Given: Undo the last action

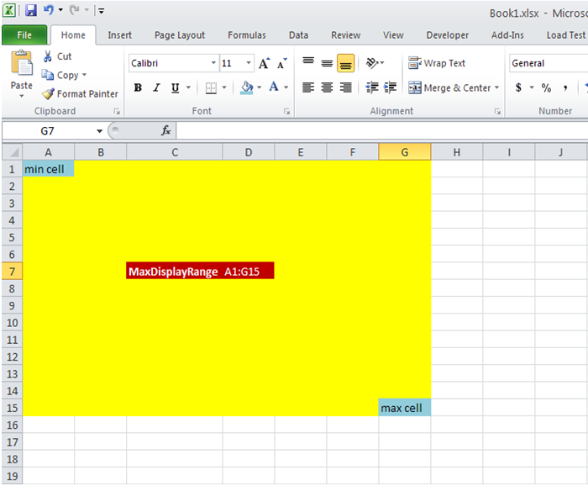Looking at the screenshot, I should click(49, 10).
